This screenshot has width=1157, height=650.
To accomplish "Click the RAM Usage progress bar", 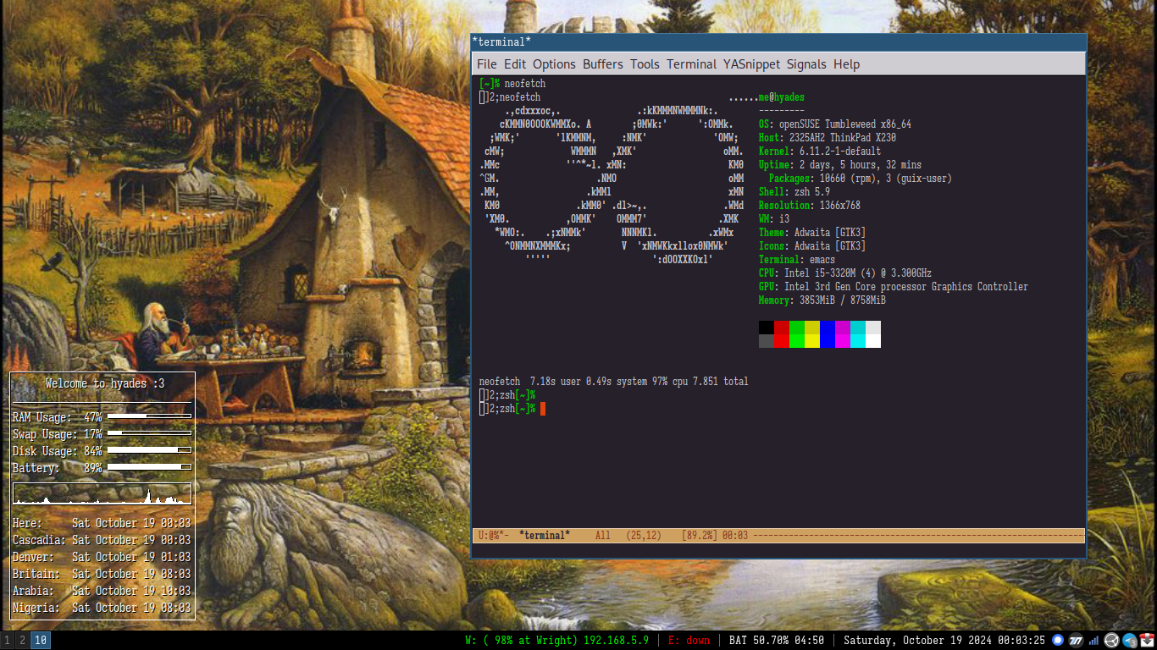I will (149, 416).
